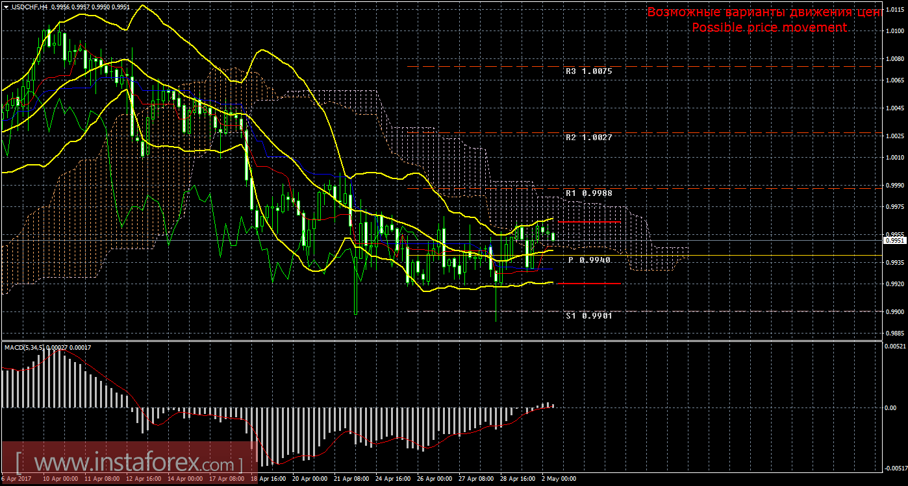
Task: Open the www.instaforex.com watermark link
Action: (x=129, y=463)
